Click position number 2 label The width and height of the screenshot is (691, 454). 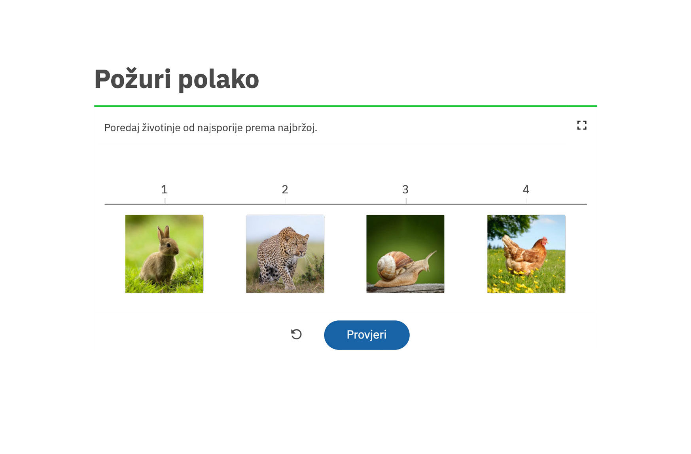coord(285,189)
